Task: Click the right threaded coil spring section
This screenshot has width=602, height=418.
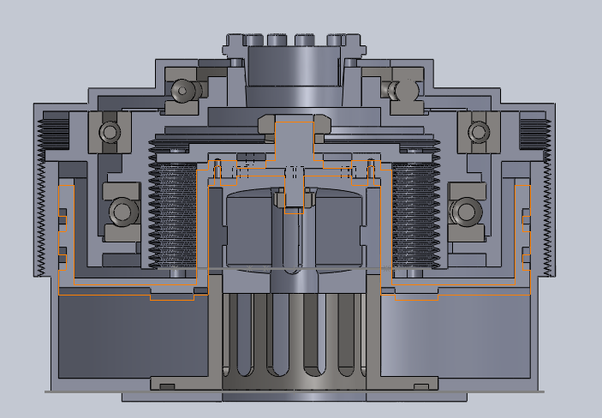Action: (414, 210)
